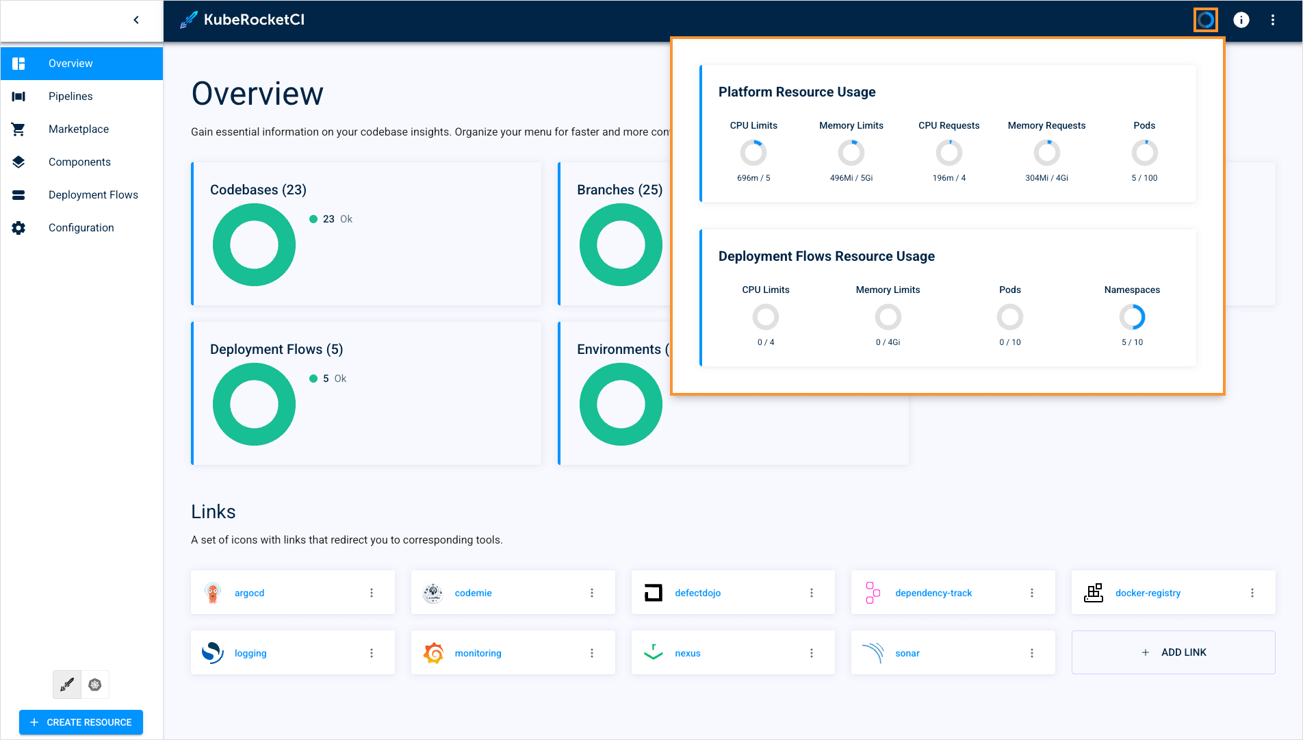The width and height of the screenshot is (1303, 740).
Task: Open Deployment Flows from the sidebar icon
Action: click(x=18, y=194)
